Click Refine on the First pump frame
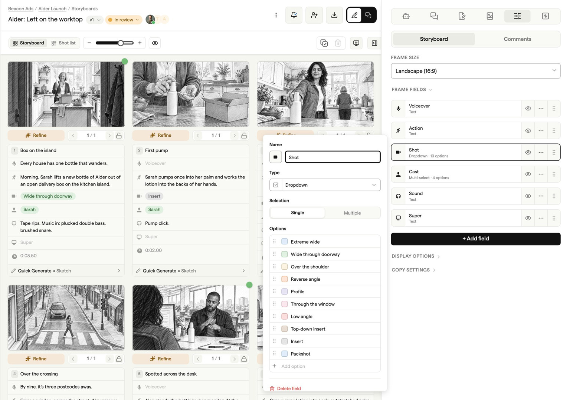This screenshot has height=400, width=570. click(x=161, y=136)
